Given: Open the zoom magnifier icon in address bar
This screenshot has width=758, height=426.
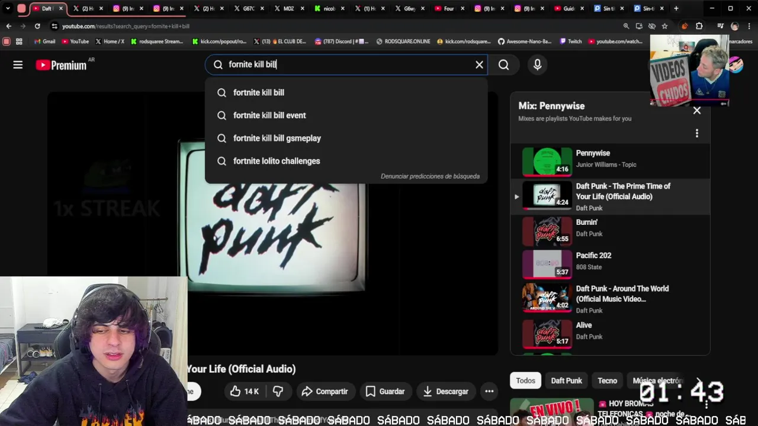Looking at the screenshot, I should (626, 26).
